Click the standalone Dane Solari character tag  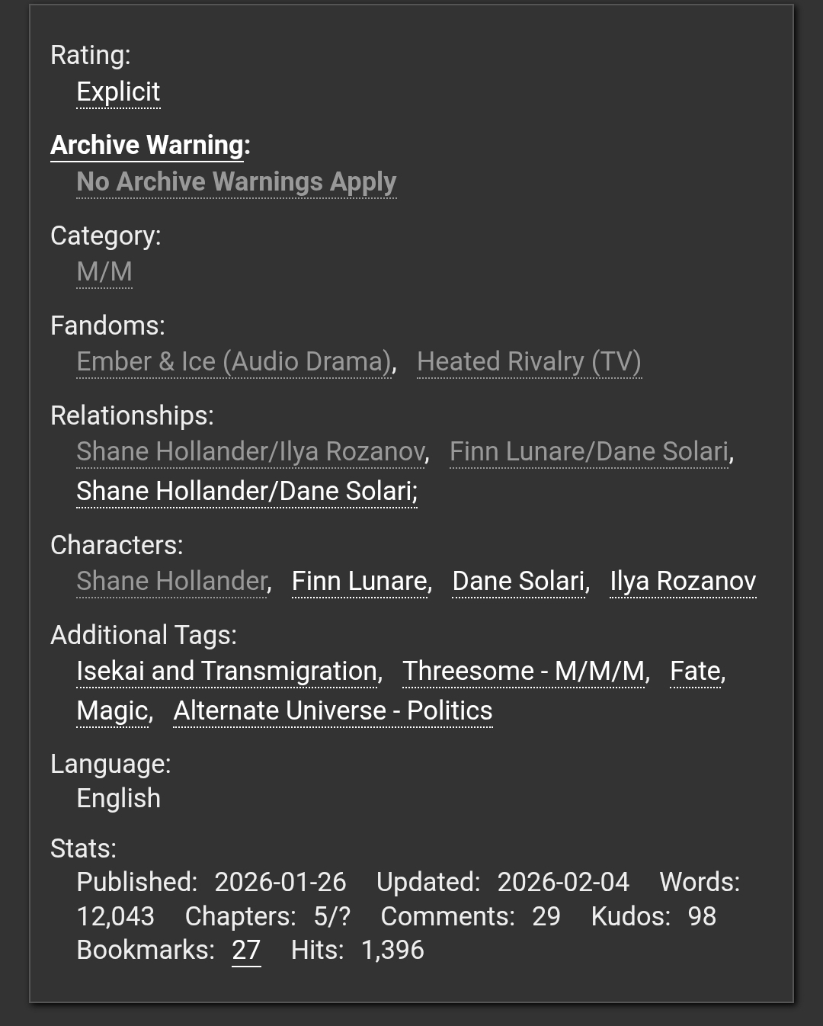[519, 582]
